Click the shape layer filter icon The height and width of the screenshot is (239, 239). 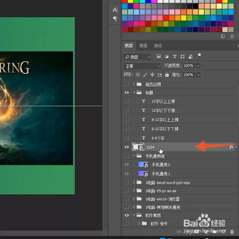tap(183, 56)
